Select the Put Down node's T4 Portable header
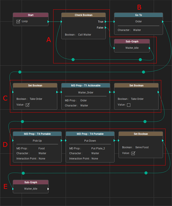Screen dimensions: 172x206 (90, 134)
